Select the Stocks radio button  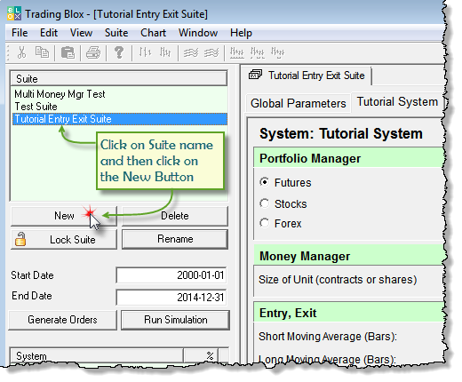coord(265,203)
